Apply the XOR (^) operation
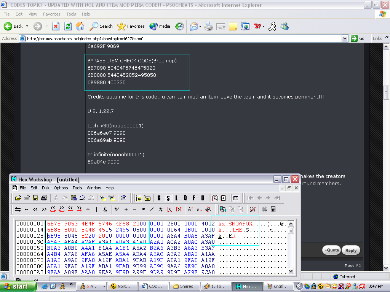Image resolution: width=390 pixels, height=292 pixels. (88, 209)
